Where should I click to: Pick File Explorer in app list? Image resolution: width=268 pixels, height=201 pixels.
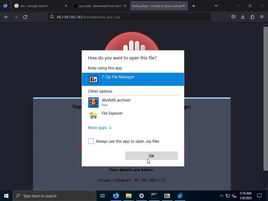pos(133,115)
